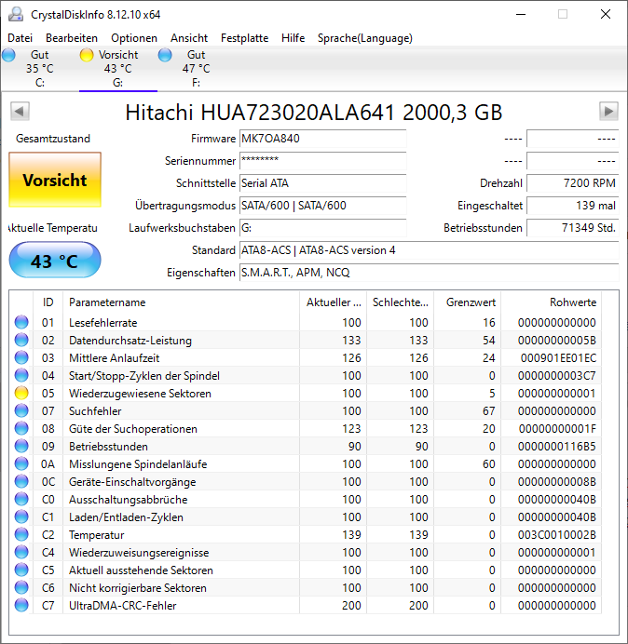The width and height of the screenshot is (628, 644).
Task: Click the Grenzwert column header
Action: [x=467, y=302]
